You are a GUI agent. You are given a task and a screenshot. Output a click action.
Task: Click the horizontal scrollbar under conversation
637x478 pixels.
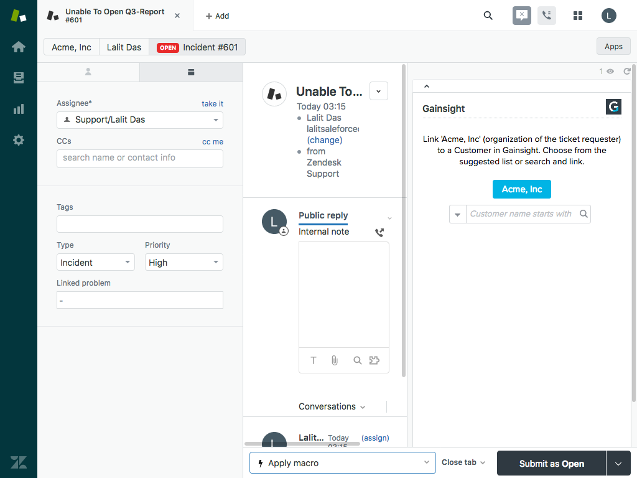[302, 444]
